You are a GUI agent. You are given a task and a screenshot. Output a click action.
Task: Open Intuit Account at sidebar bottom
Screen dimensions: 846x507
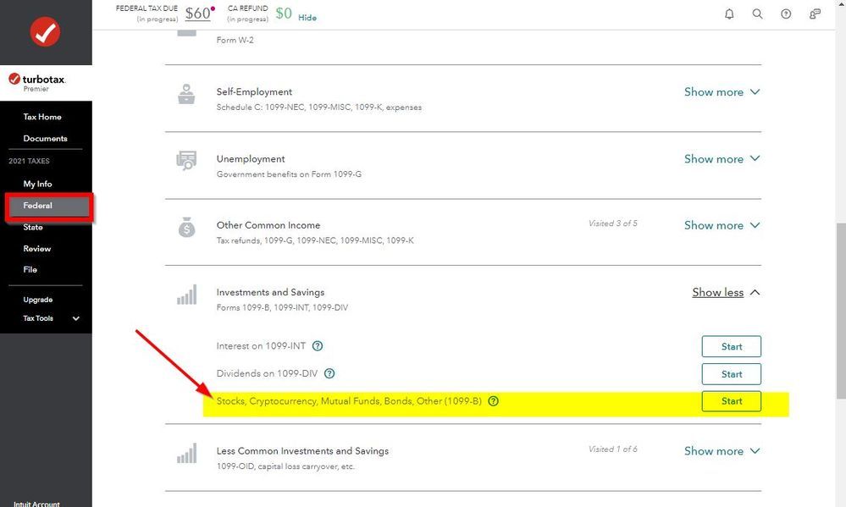[36, 504]
